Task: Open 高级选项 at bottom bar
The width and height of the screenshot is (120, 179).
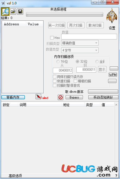Action: point(15,175)
